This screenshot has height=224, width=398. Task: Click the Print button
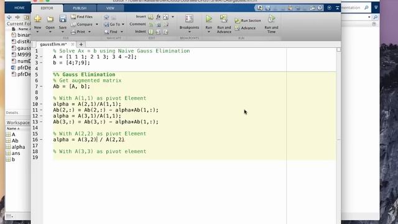point(78,32)
